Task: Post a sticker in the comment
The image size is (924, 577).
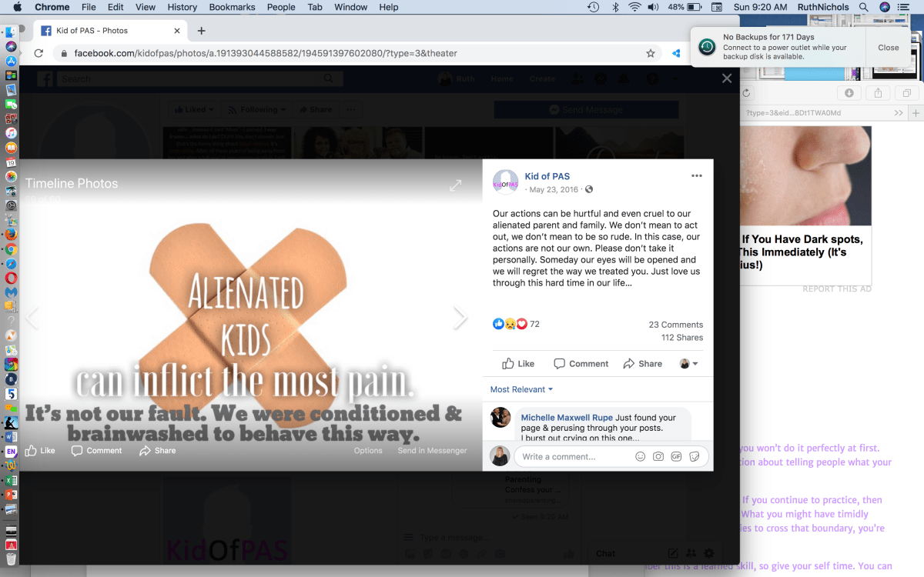Action: [x=695, y=456]
